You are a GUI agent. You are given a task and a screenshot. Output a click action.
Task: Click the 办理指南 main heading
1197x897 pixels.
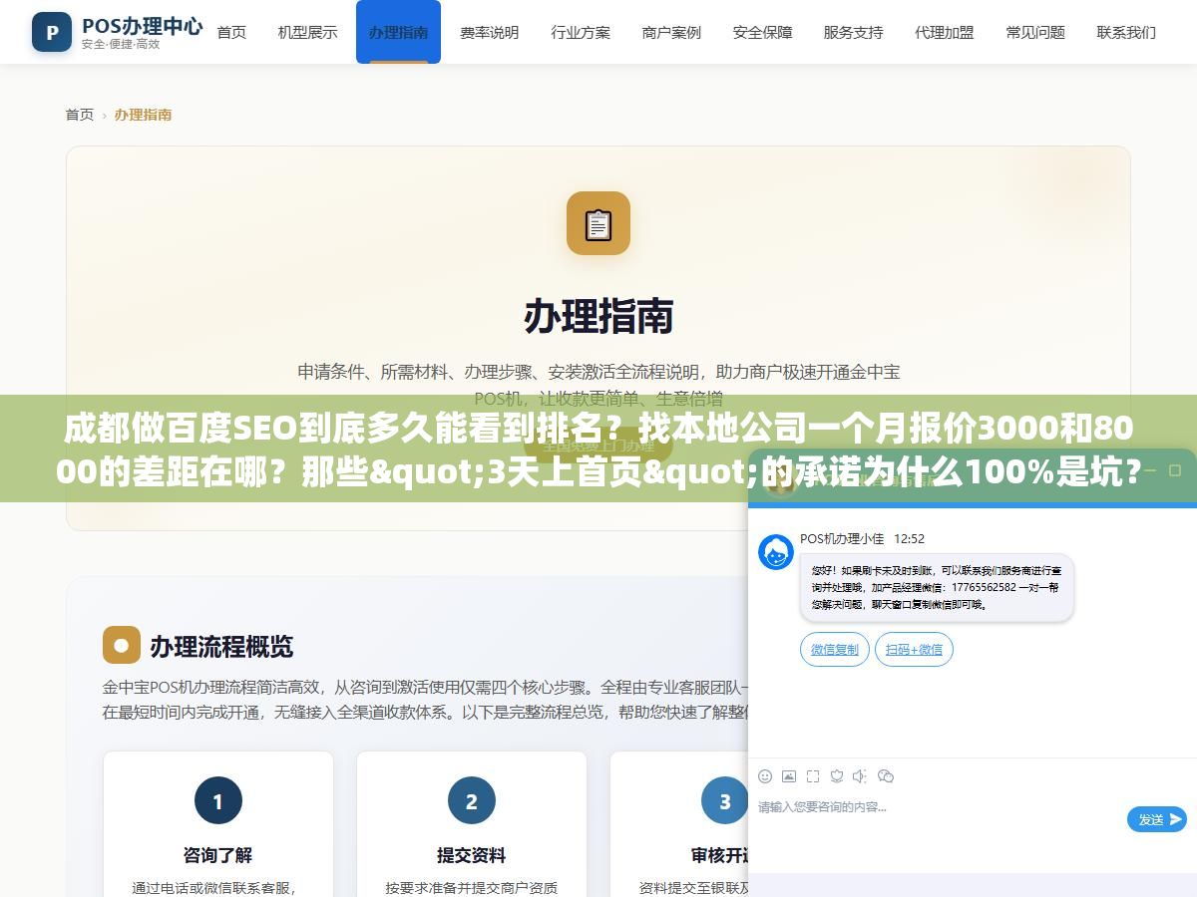(598, 316)
